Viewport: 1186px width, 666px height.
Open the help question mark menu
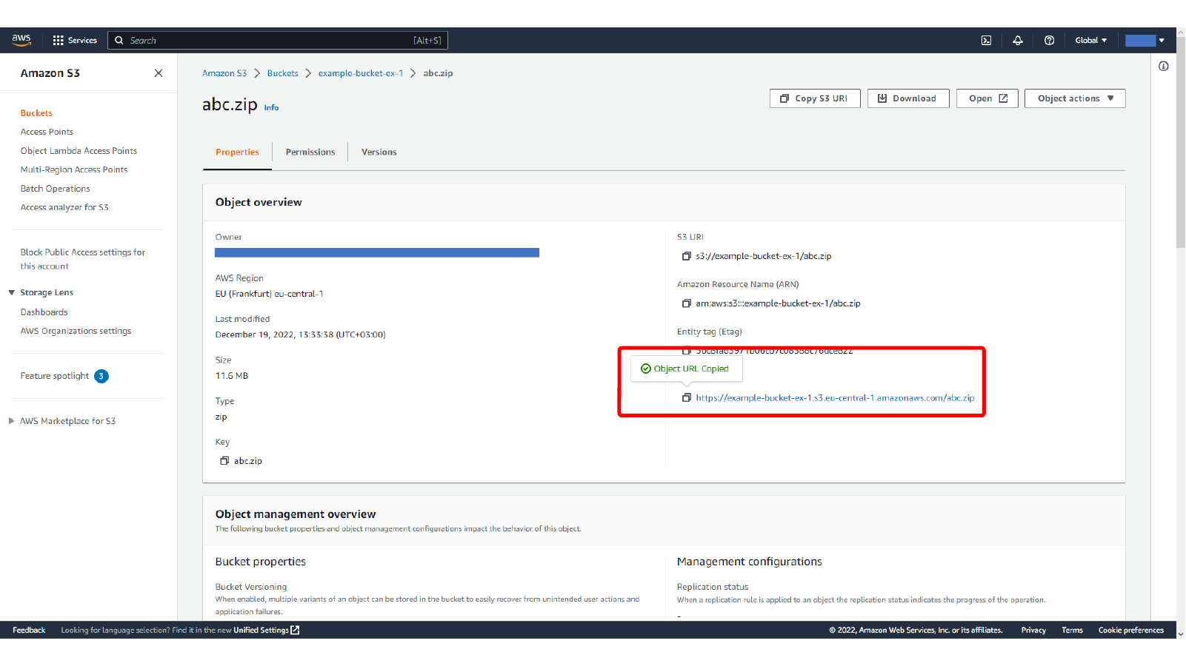coord(1050,41)
